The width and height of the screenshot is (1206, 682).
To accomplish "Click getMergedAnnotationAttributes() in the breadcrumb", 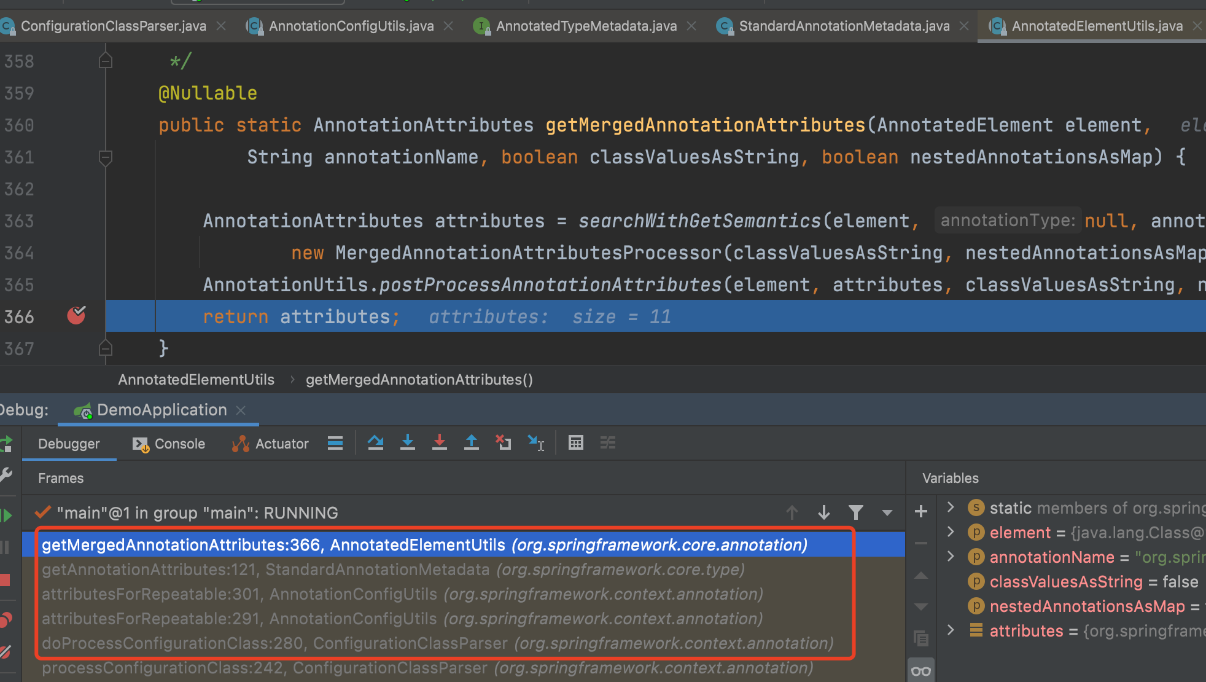I will (x=419, y=380).
